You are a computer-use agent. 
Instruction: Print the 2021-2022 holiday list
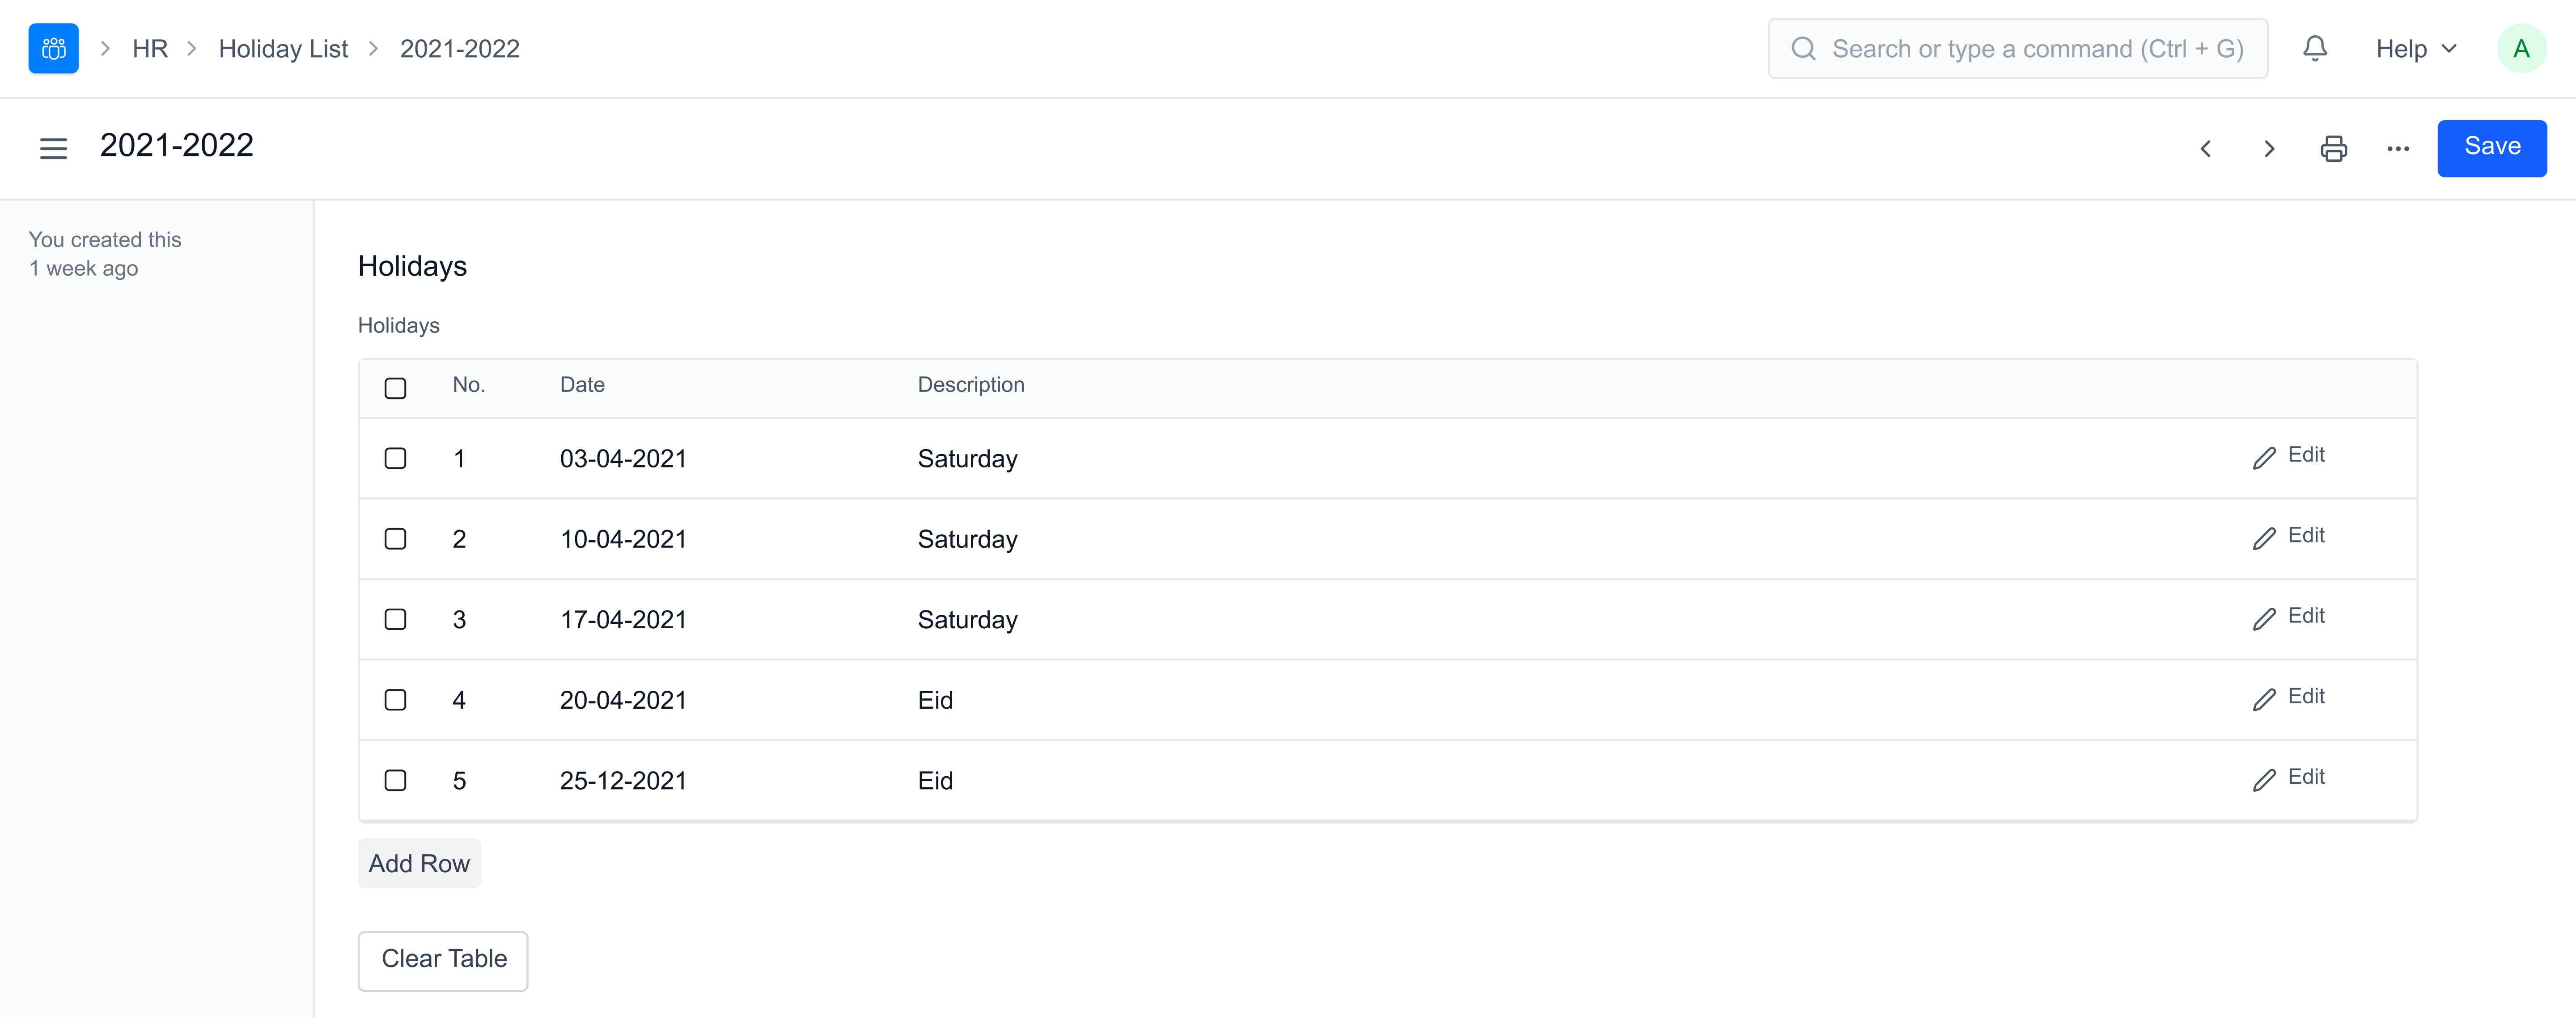coord(2333,149)
